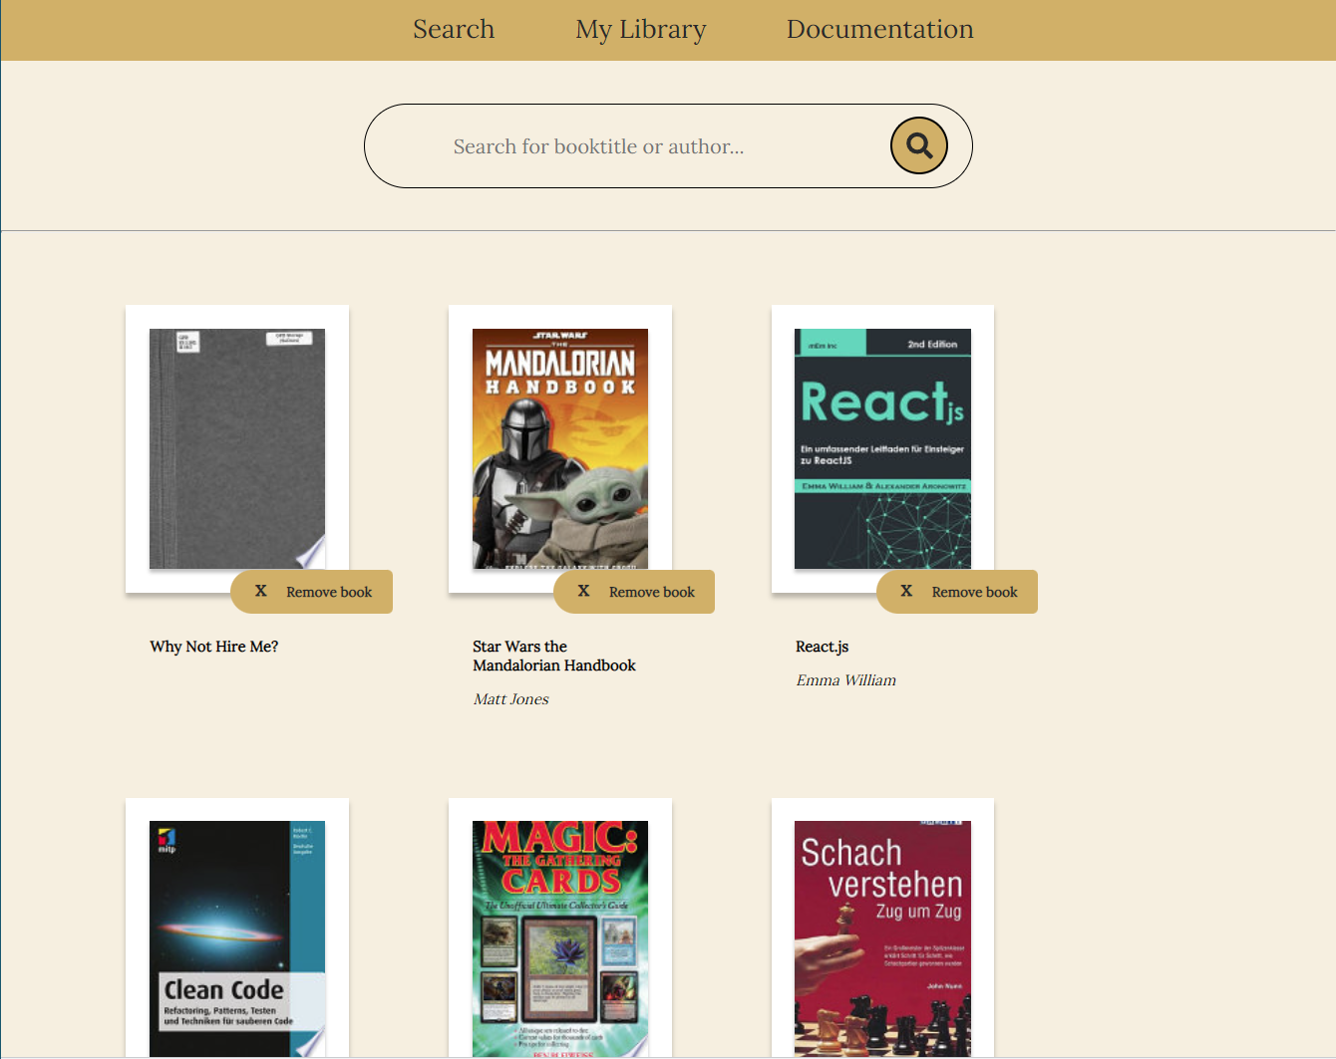Remove the Mandalorian Handbook book
The width and height of the screenshot is (1336, 1059).
pyautogui.click(x=634, y=592)
